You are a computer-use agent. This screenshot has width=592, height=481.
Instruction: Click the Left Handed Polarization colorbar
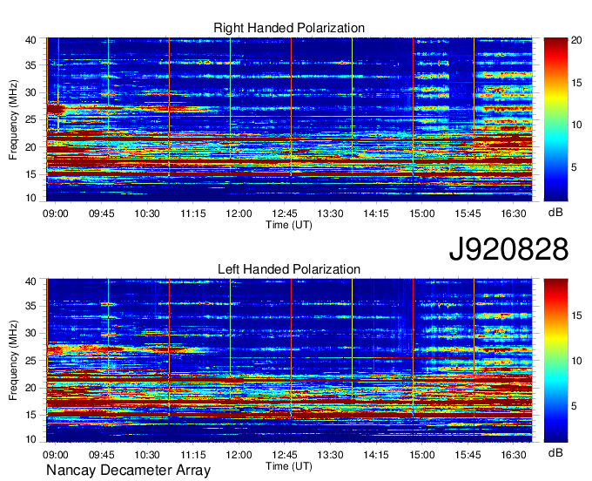point(555,361)
